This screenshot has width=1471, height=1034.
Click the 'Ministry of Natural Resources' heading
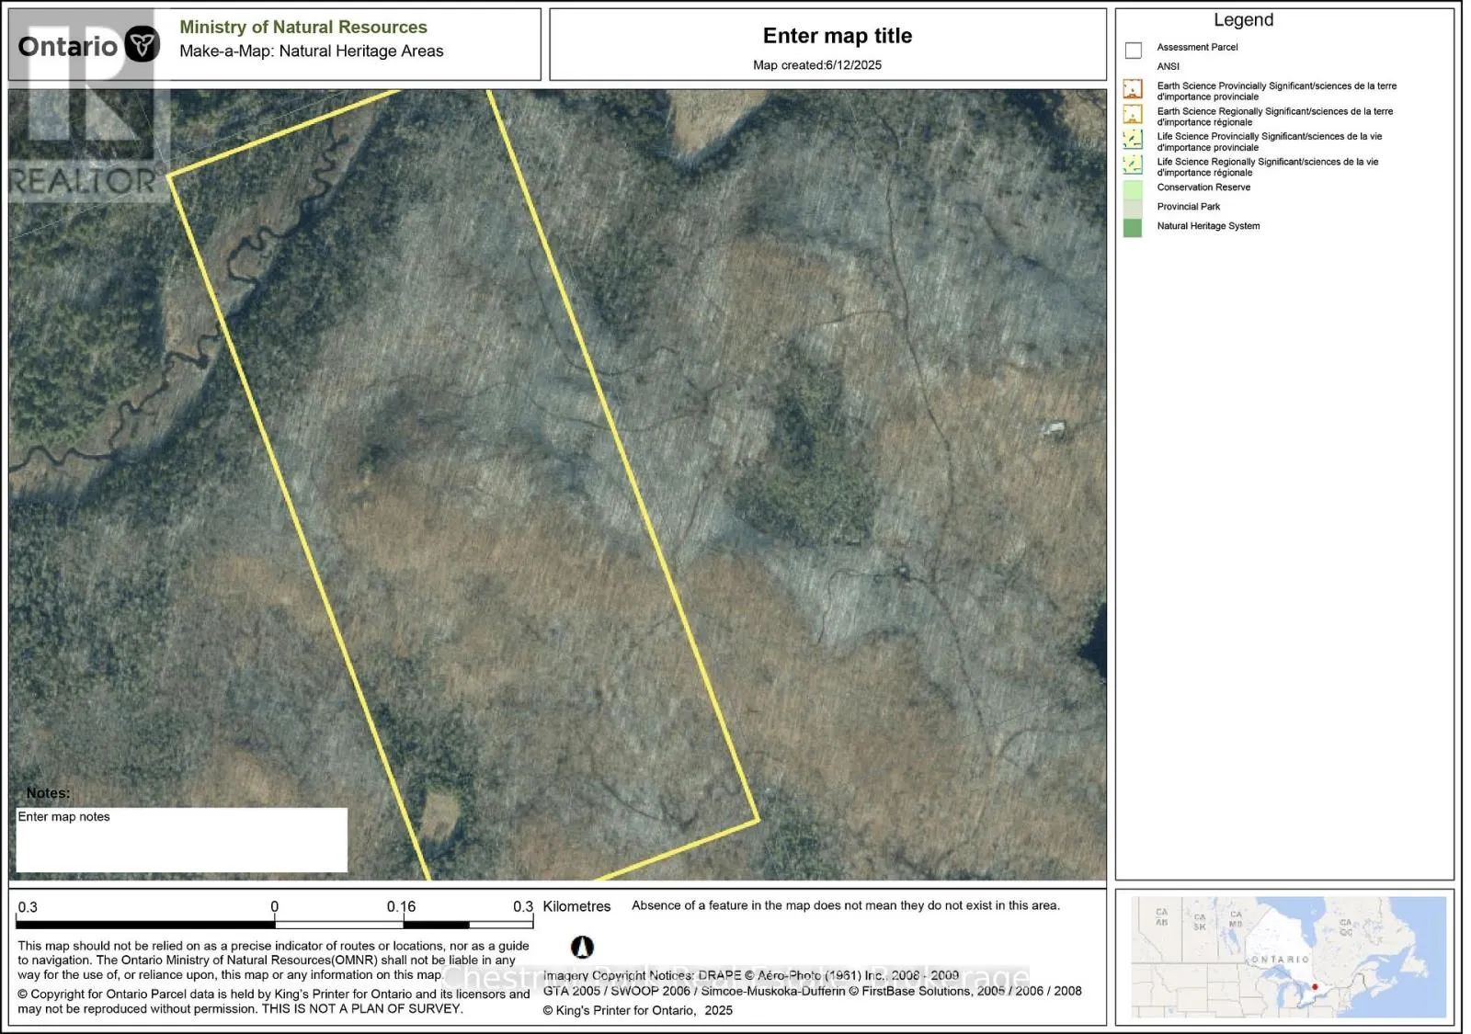303,28
